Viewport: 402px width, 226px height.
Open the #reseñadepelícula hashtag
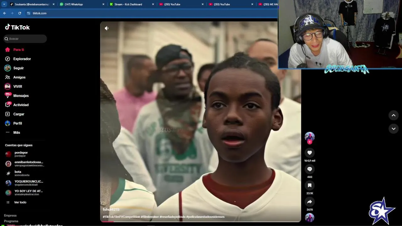pyautogui.click(x=172, y=217)
